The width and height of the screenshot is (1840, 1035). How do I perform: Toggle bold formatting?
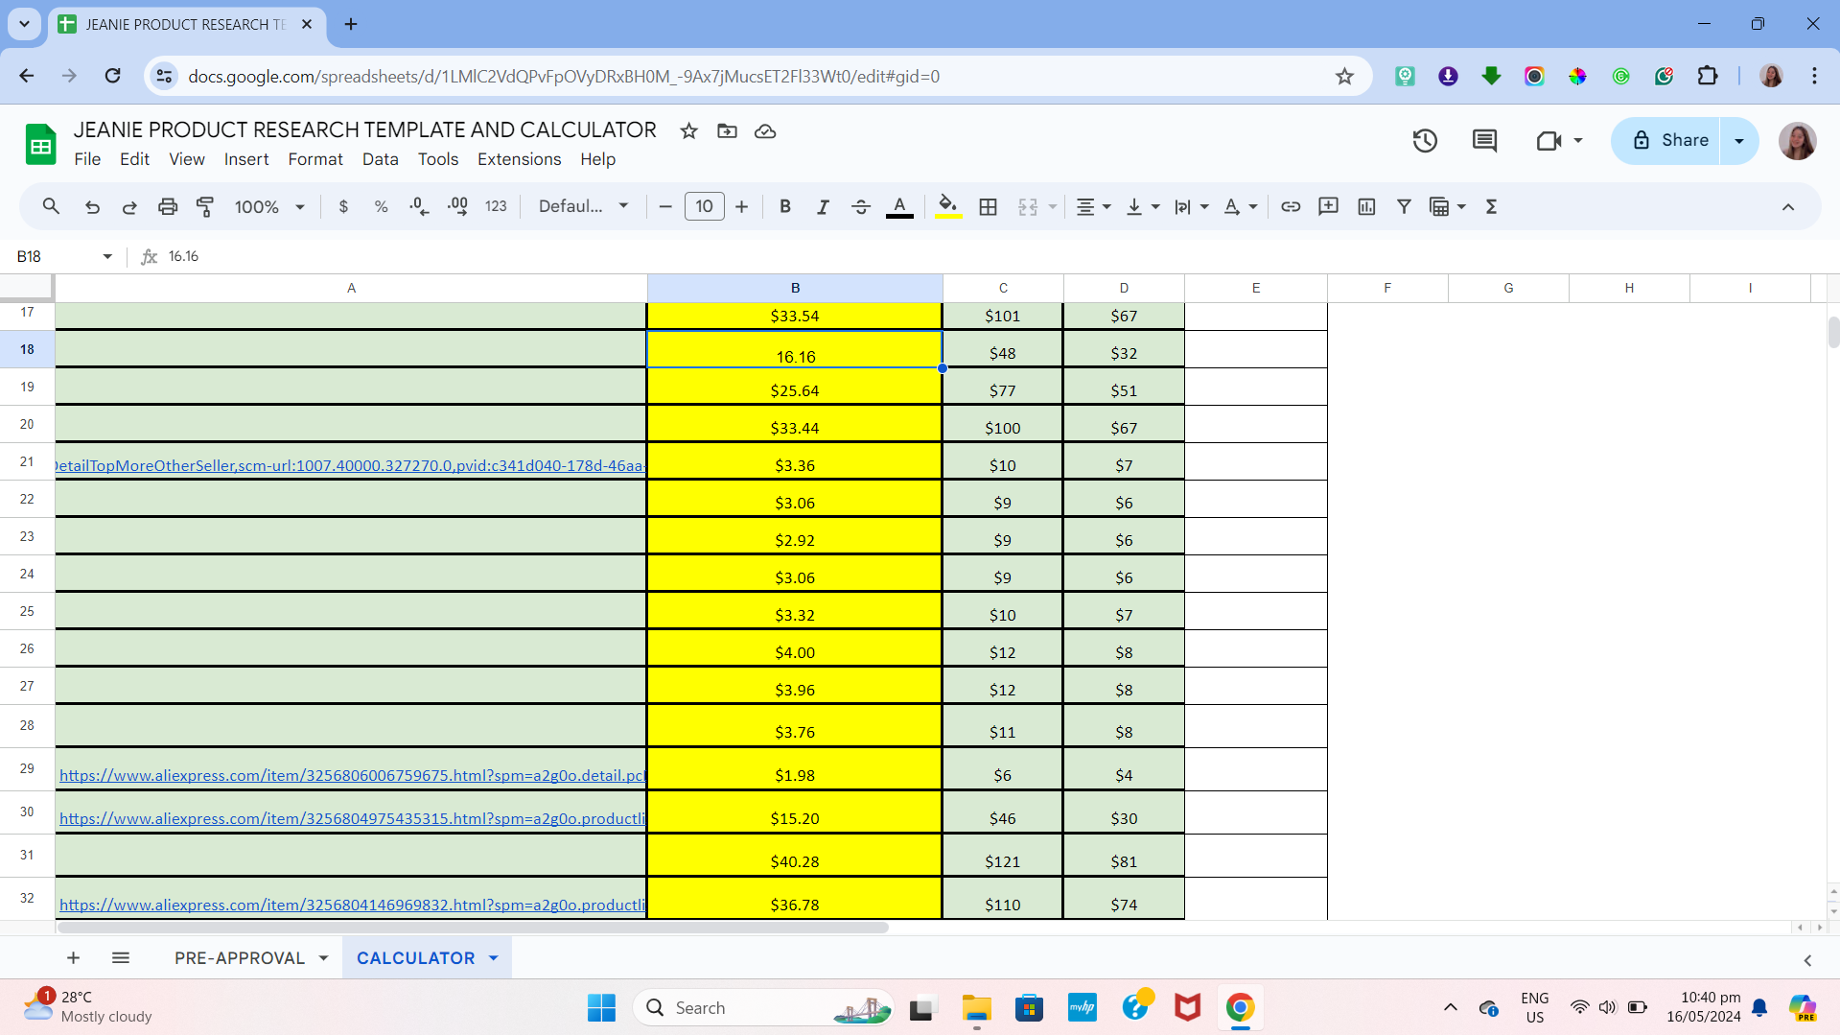[785, 206]
